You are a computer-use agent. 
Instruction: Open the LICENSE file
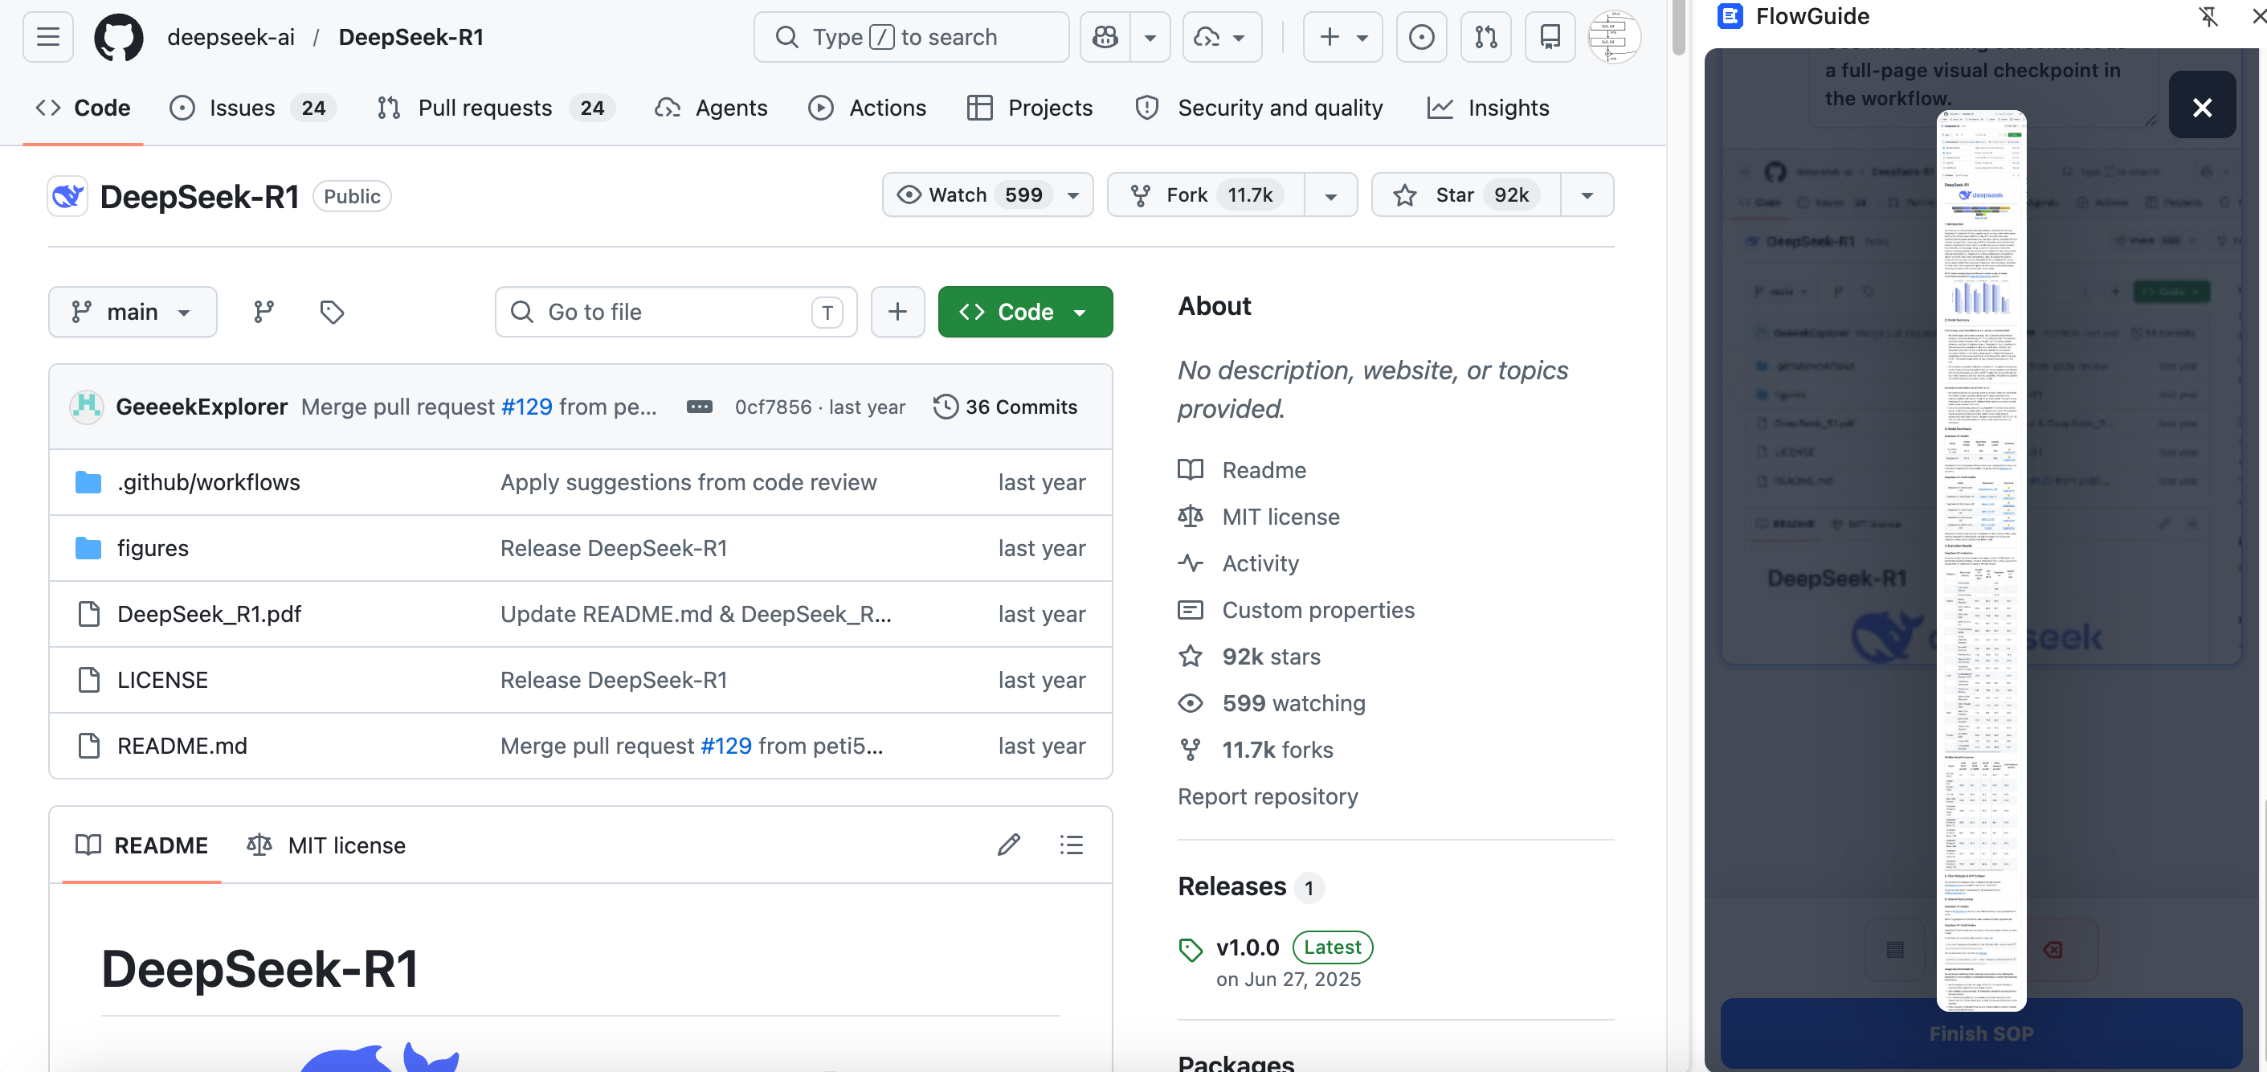[163, 681]
